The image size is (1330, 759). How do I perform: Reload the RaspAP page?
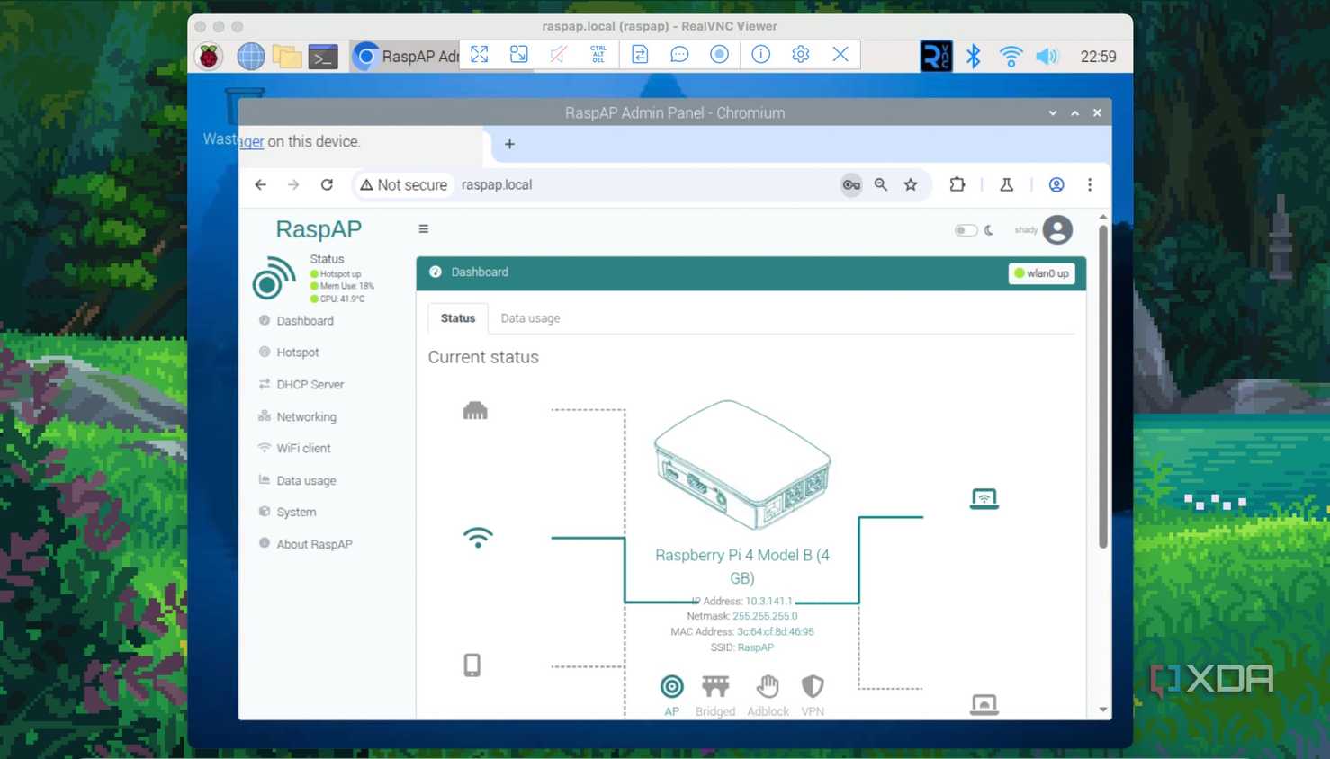(327, 184)
